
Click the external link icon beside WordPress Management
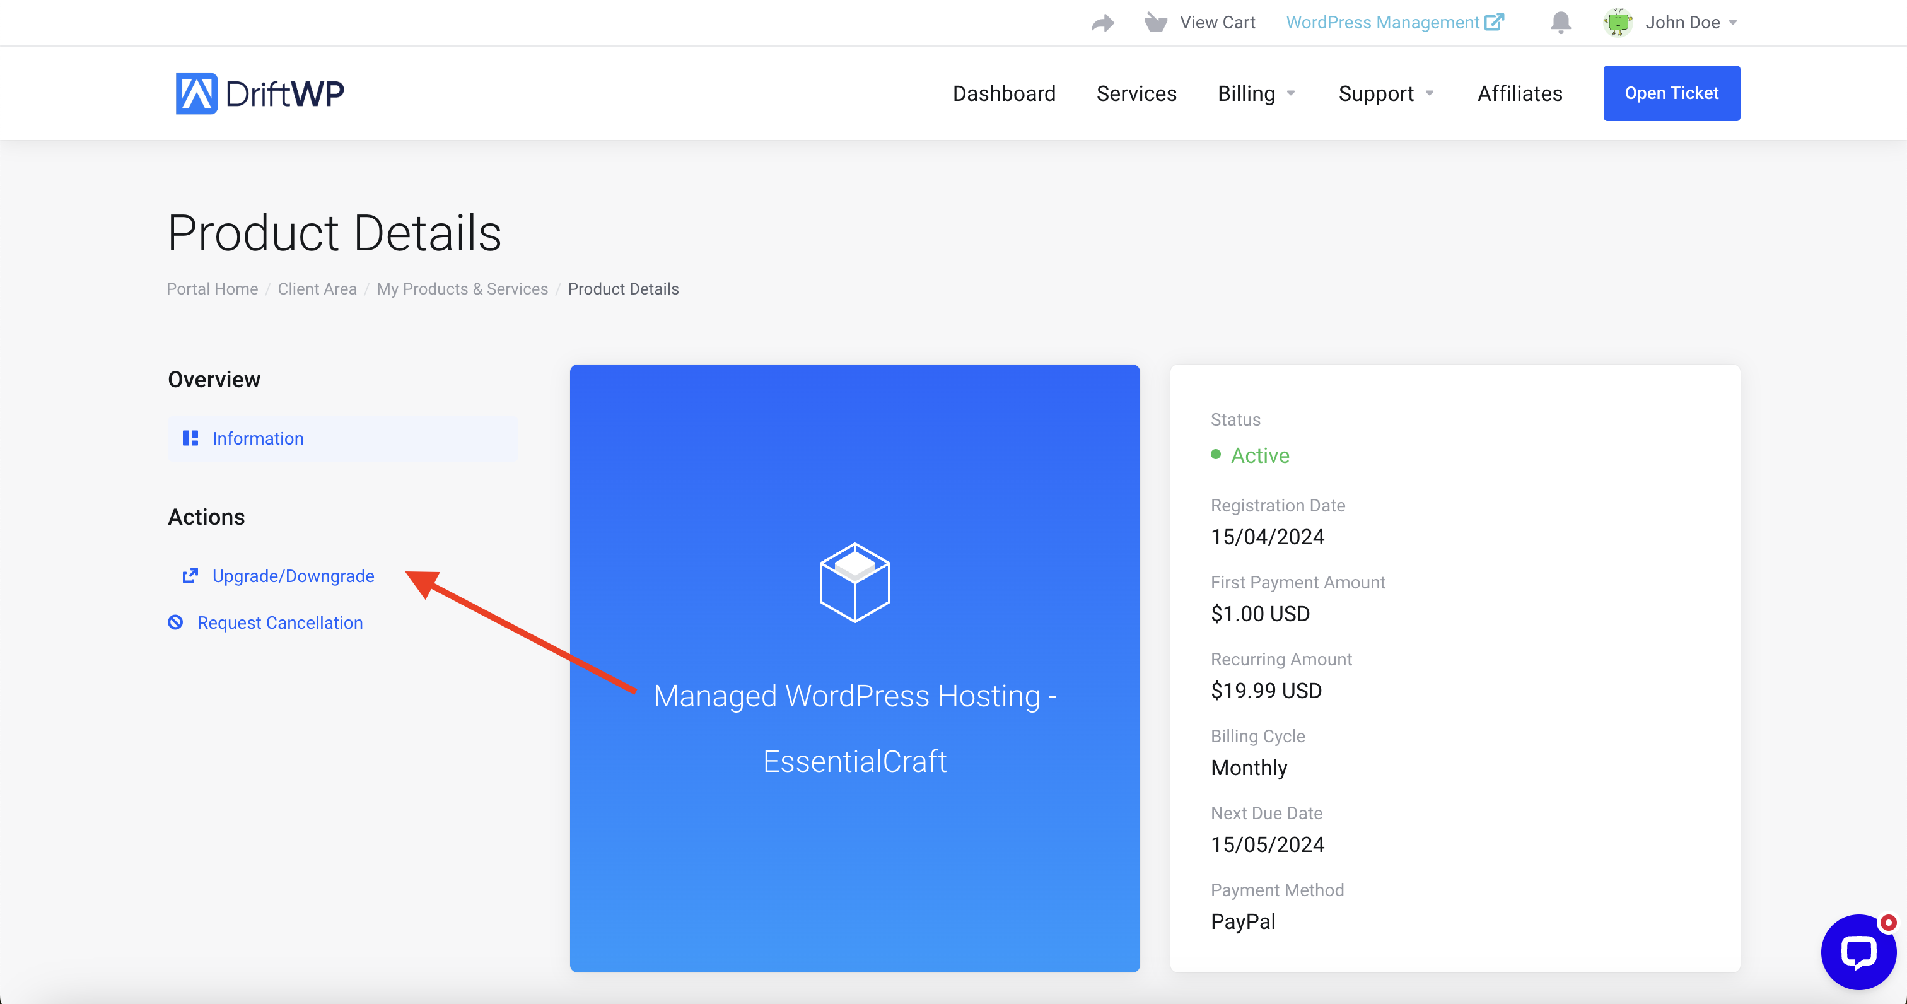pyautogui.click(x=1494, y=22)
